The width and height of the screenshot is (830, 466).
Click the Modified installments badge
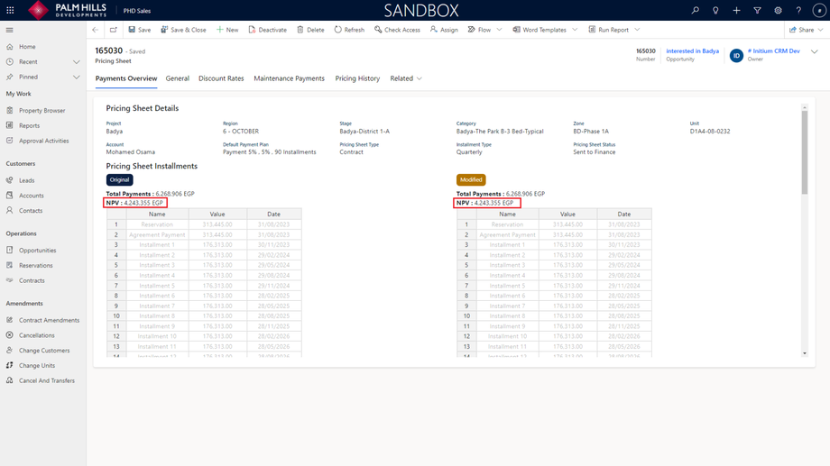pos(471,180)
